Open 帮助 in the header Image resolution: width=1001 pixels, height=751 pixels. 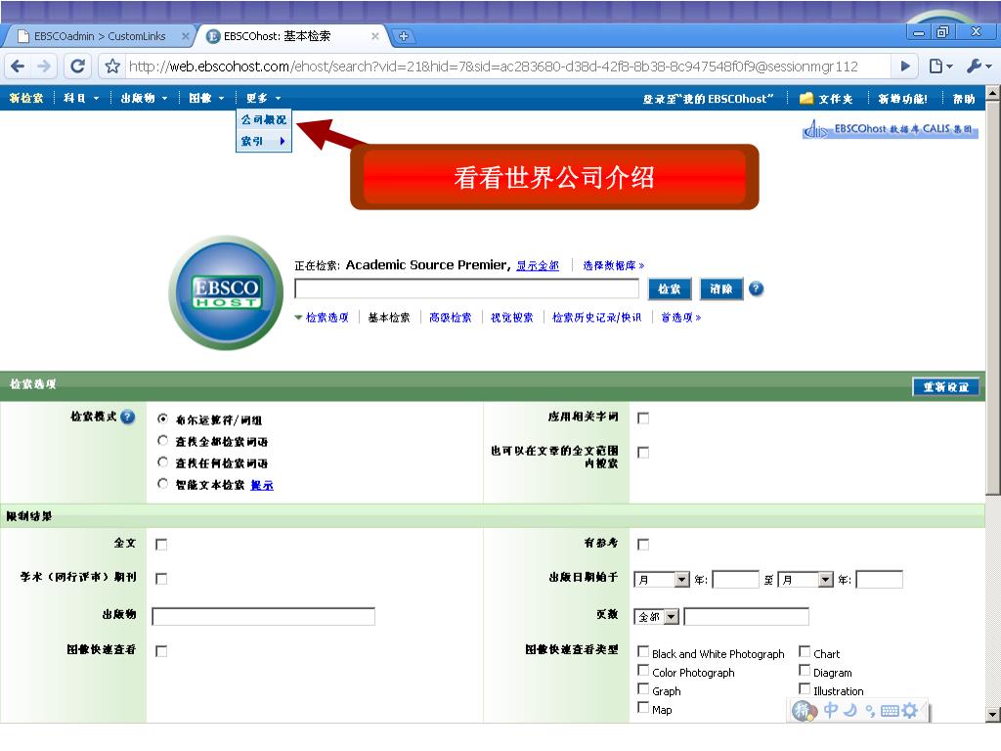(x=964, y=99)
